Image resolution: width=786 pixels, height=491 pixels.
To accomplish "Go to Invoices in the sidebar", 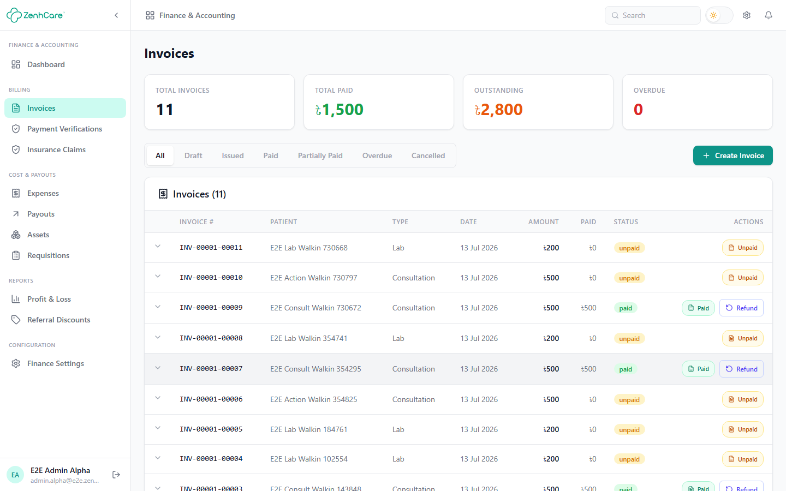I will [x=65, y=108].
